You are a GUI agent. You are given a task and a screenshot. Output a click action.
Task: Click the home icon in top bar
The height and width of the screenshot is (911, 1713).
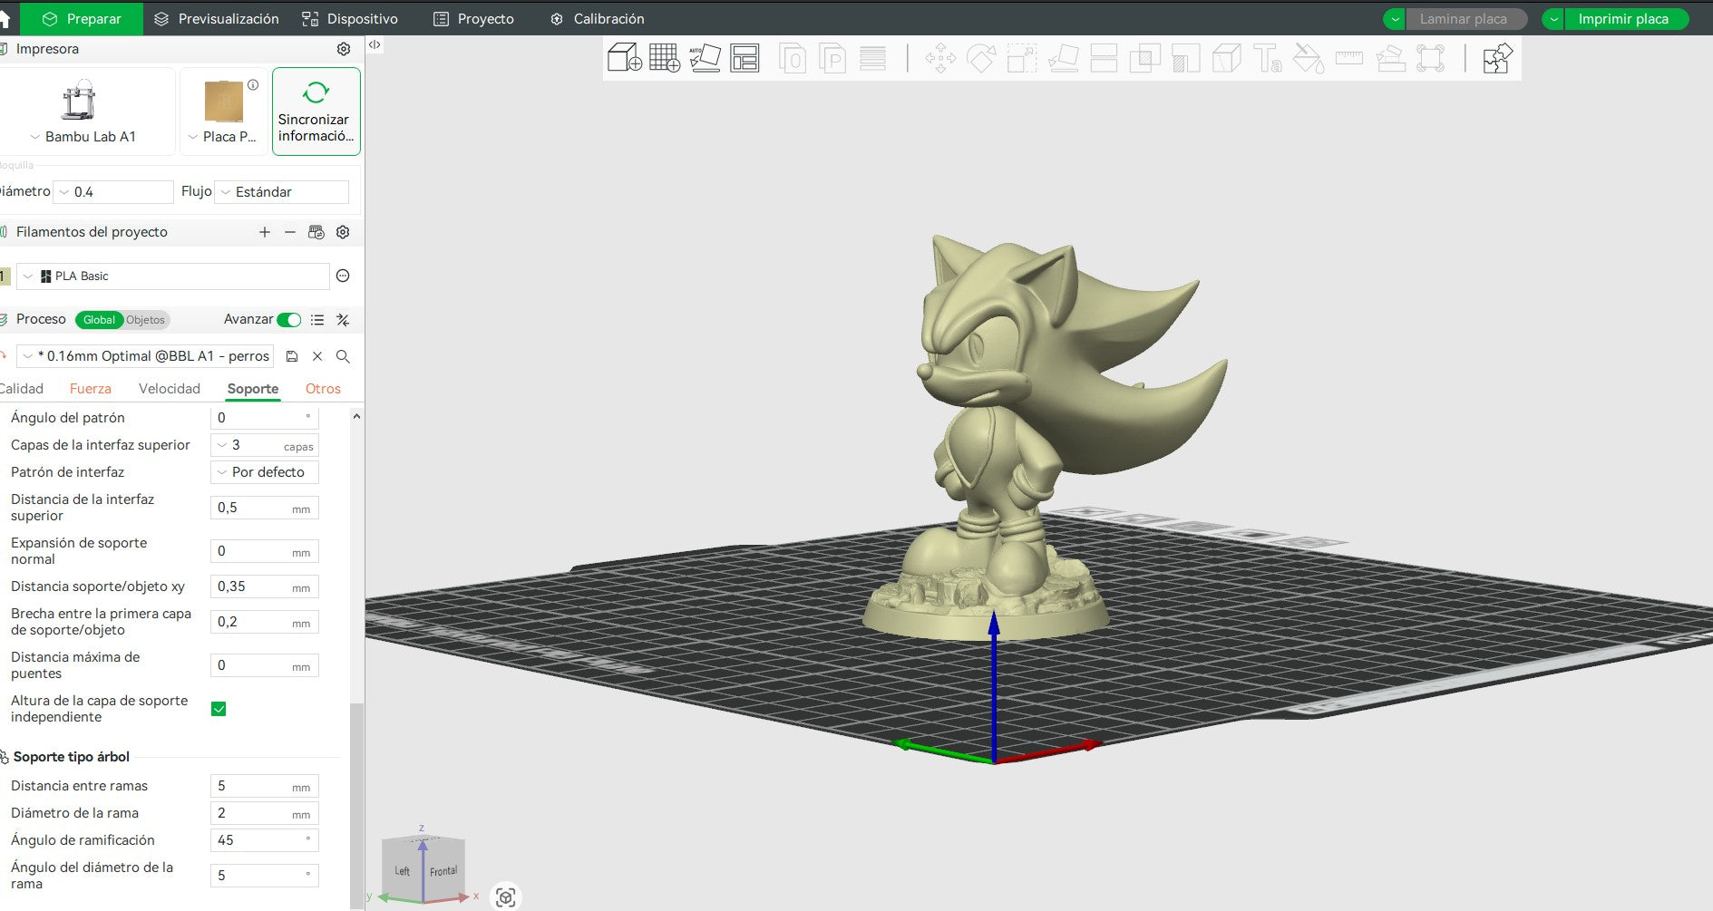tap(5, 18)
